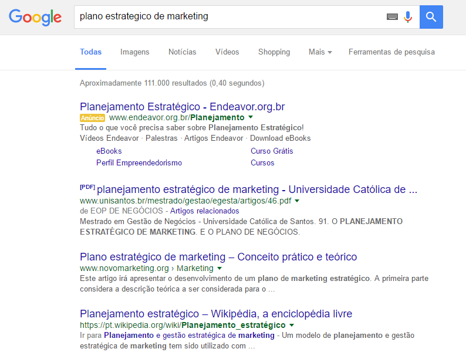This screenshot has width=466, height=359.
Task: Open the Shopping tab
Action: 274,52
